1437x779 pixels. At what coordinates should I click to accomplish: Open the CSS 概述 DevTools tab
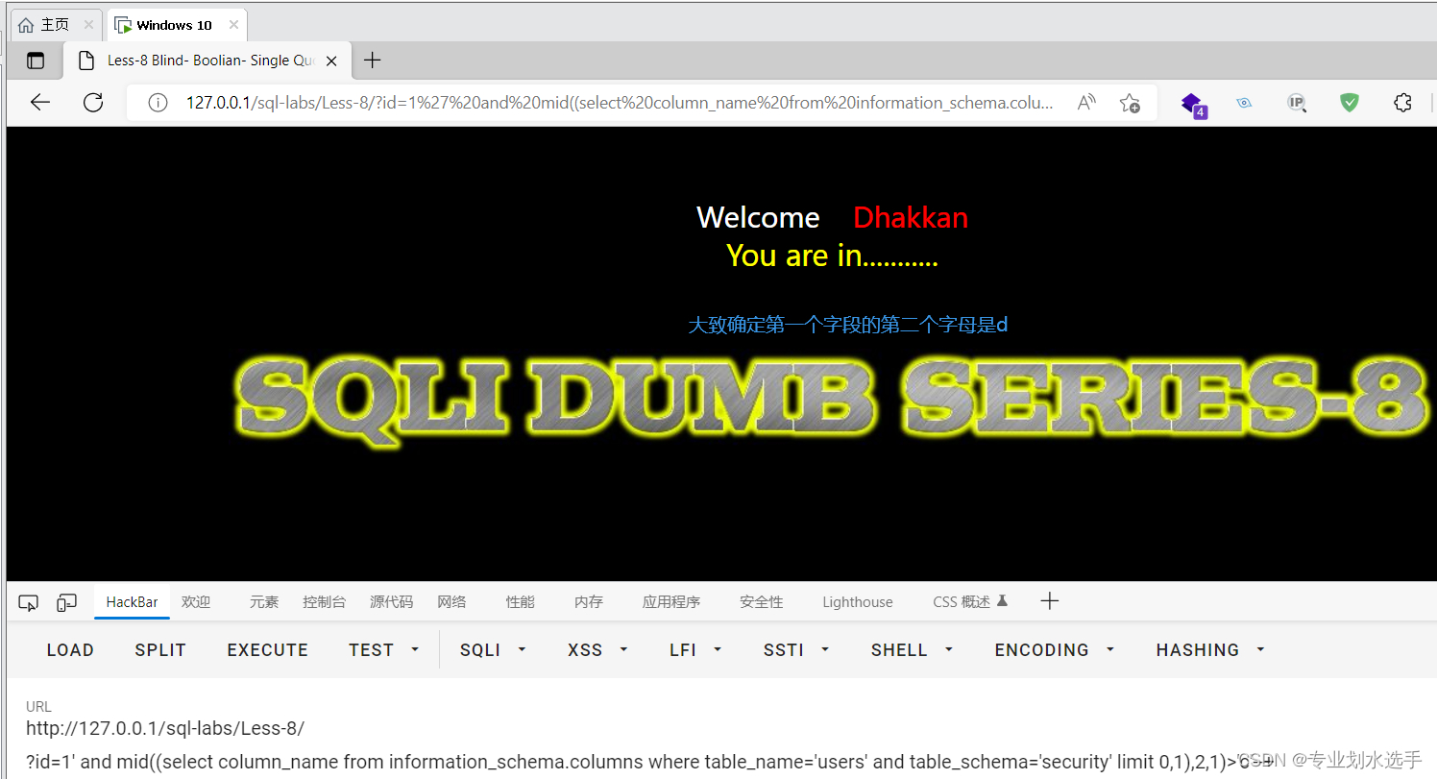click(970, 602)
